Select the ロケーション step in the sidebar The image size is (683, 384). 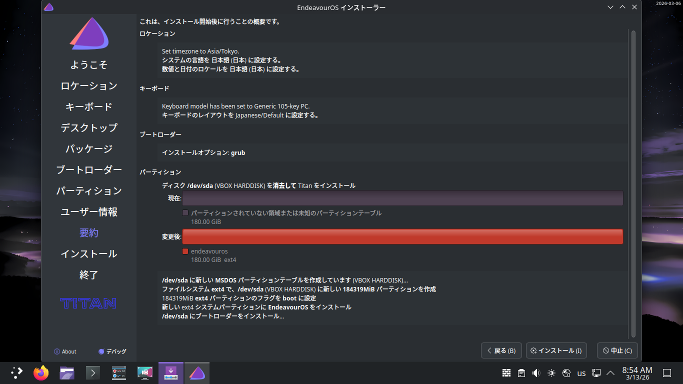pyautogui.click(x=89, y=86)
